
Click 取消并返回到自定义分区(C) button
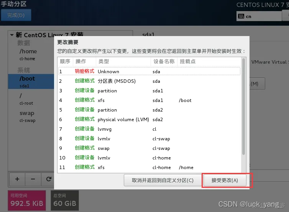[x=163, y=180]
